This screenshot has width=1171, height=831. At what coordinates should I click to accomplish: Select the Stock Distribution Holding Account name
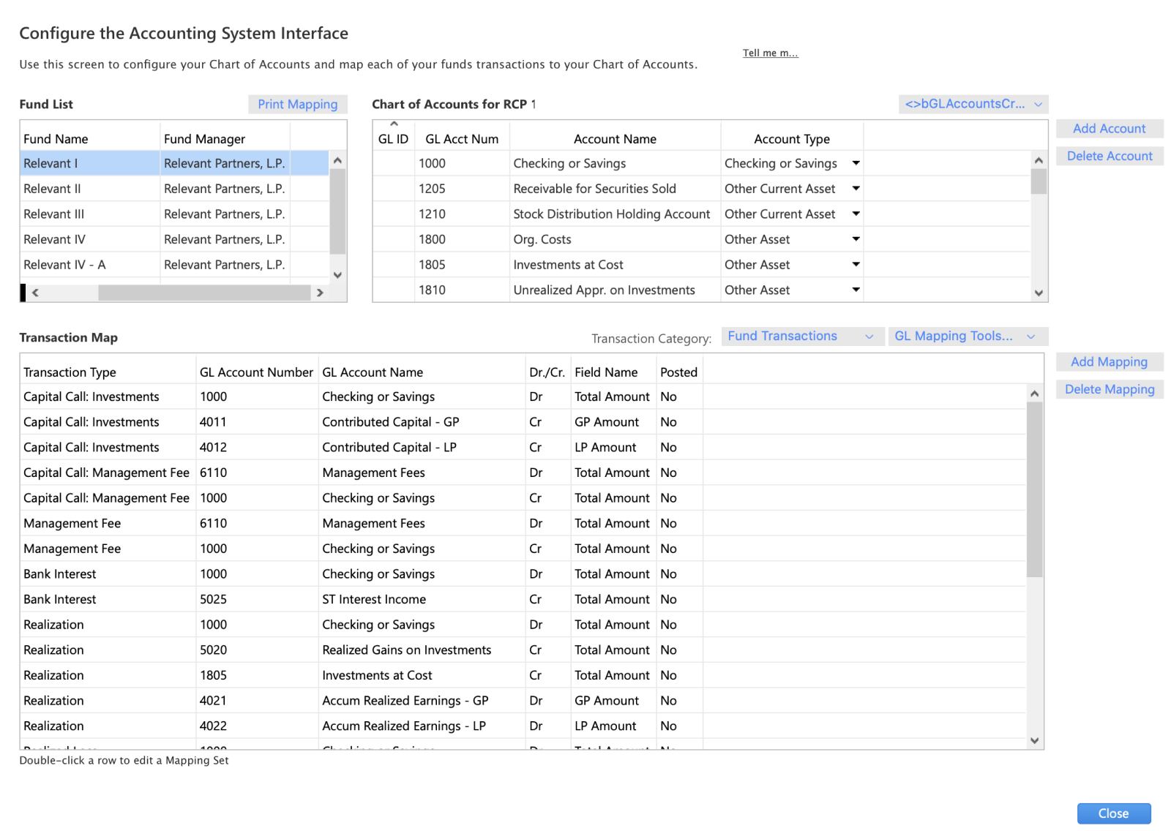coord(611,214)
